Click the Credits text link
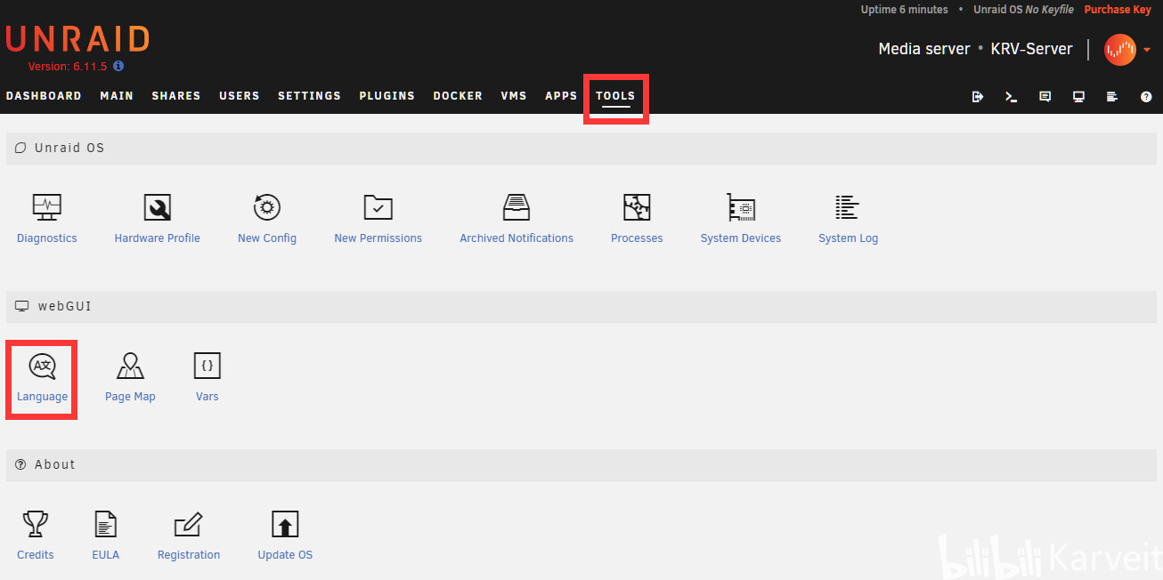 click(36, 555)
